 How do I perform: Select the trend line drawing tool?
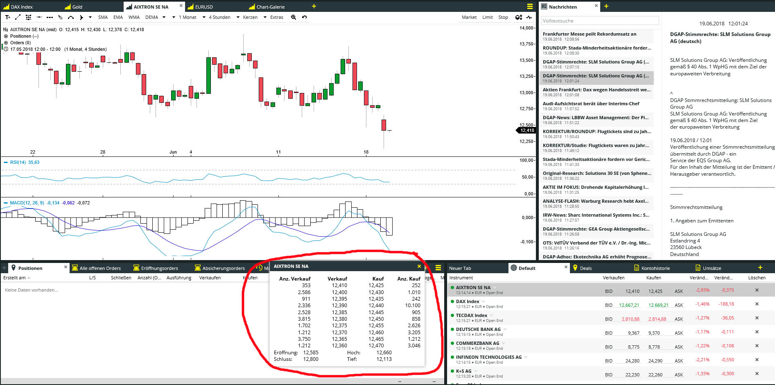pos(18,17)
